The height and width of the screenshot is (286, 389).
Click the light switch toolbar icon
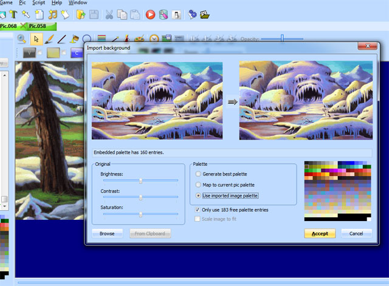(x=176, y=15)
